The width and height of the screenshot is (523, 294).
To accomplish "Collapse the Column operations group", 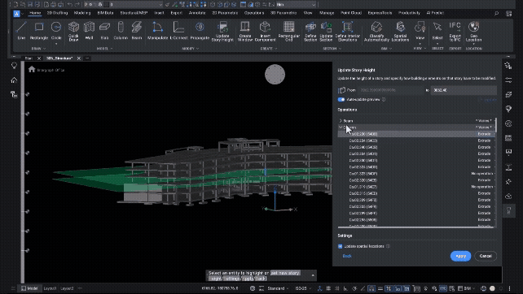I will pyautogui.click(x=341, y=128).
